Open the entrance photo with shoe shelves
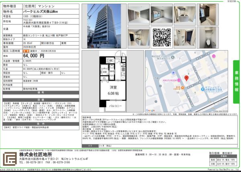 coord(185,37)
